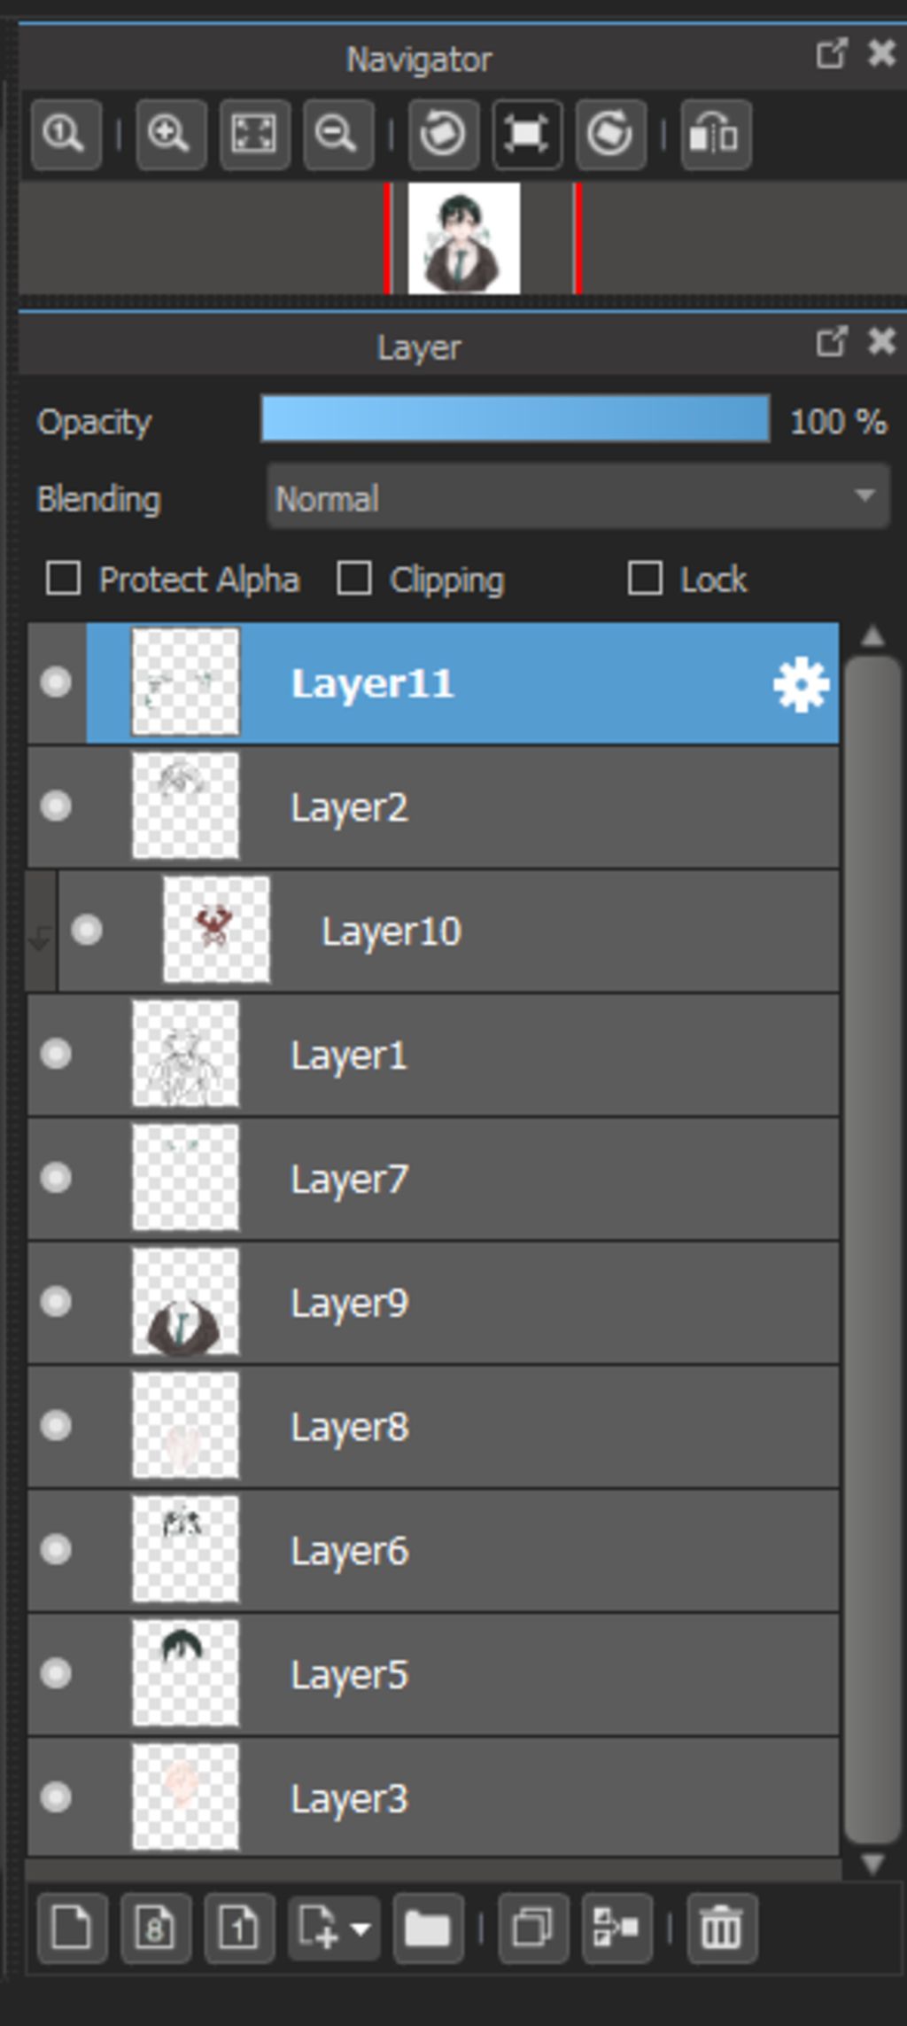Check the Lock checkbox
Screen dimensions: 907x2026
(x=645, y=579)
